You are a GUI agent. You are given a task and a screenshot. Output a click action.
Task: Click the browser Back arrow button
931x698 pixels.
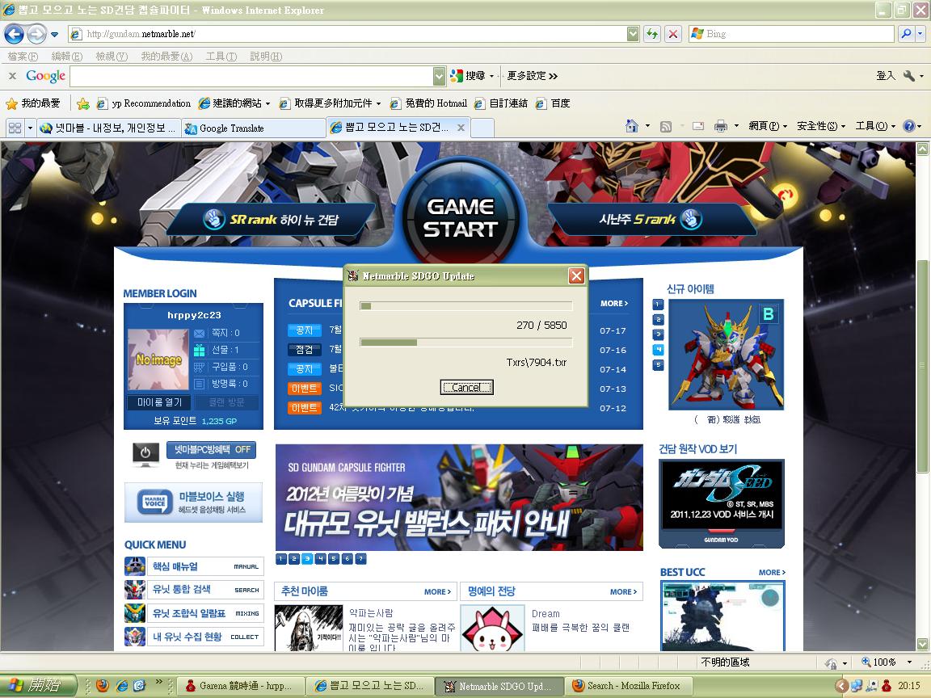tap(15, 34)
